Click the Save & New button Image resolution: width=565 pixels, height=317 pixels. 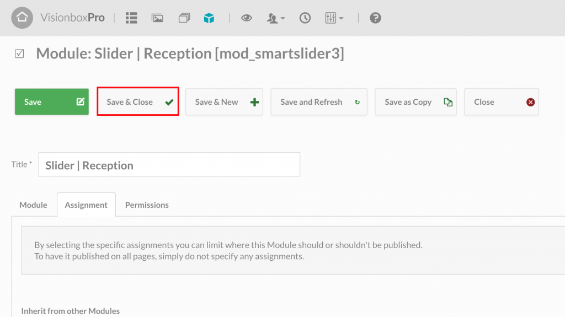224,102
